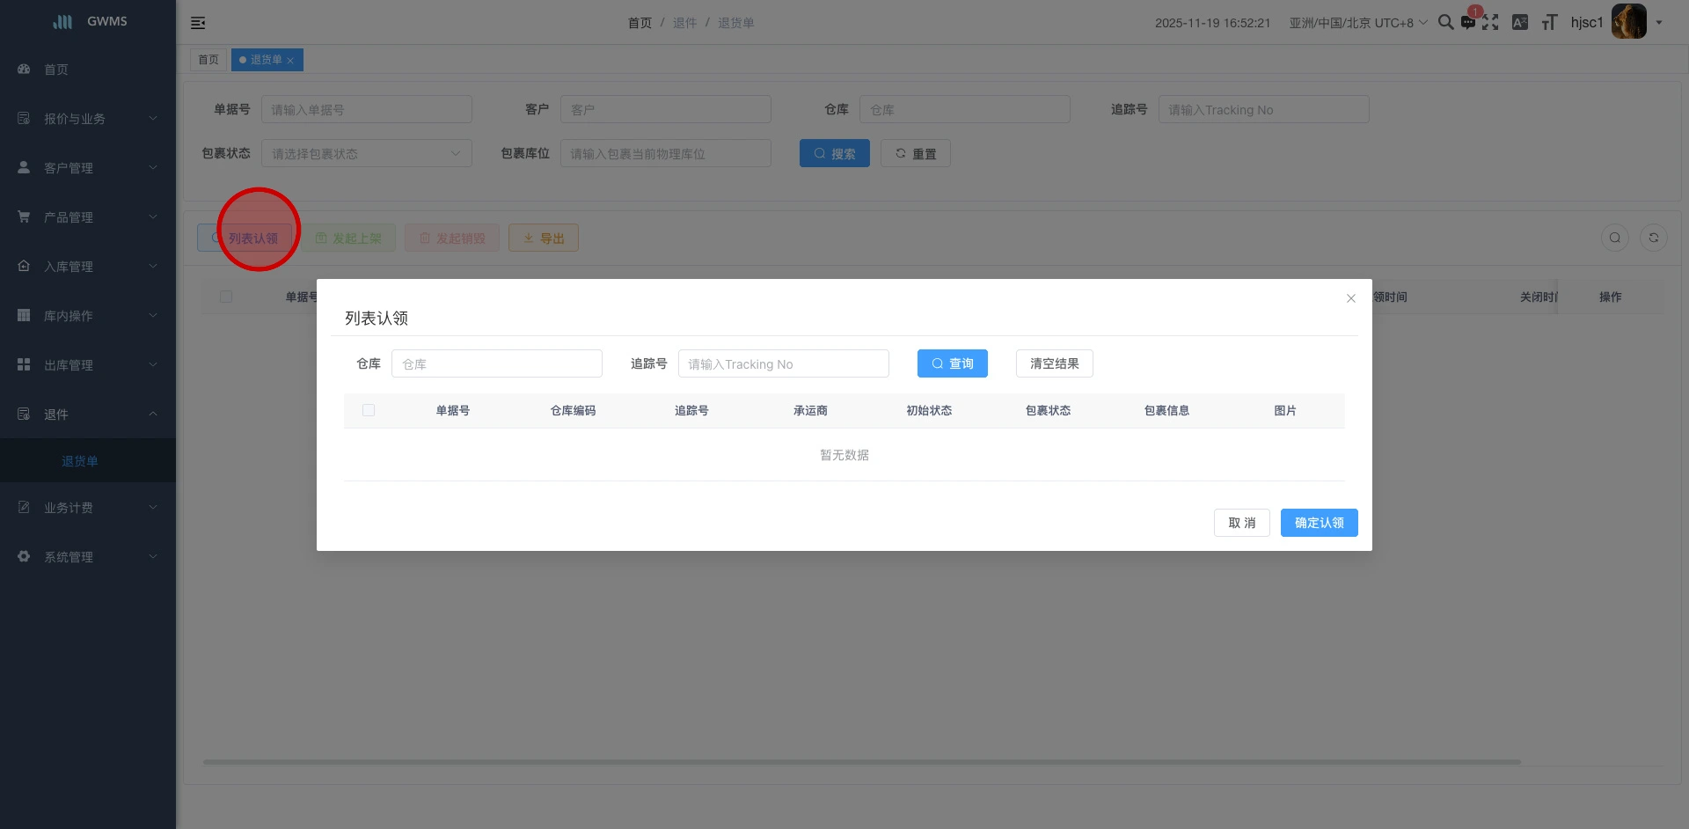This screenshot has width=1689, height=829.
Task: Open the header search magnifier icon
Action: tap(1445, 22)
